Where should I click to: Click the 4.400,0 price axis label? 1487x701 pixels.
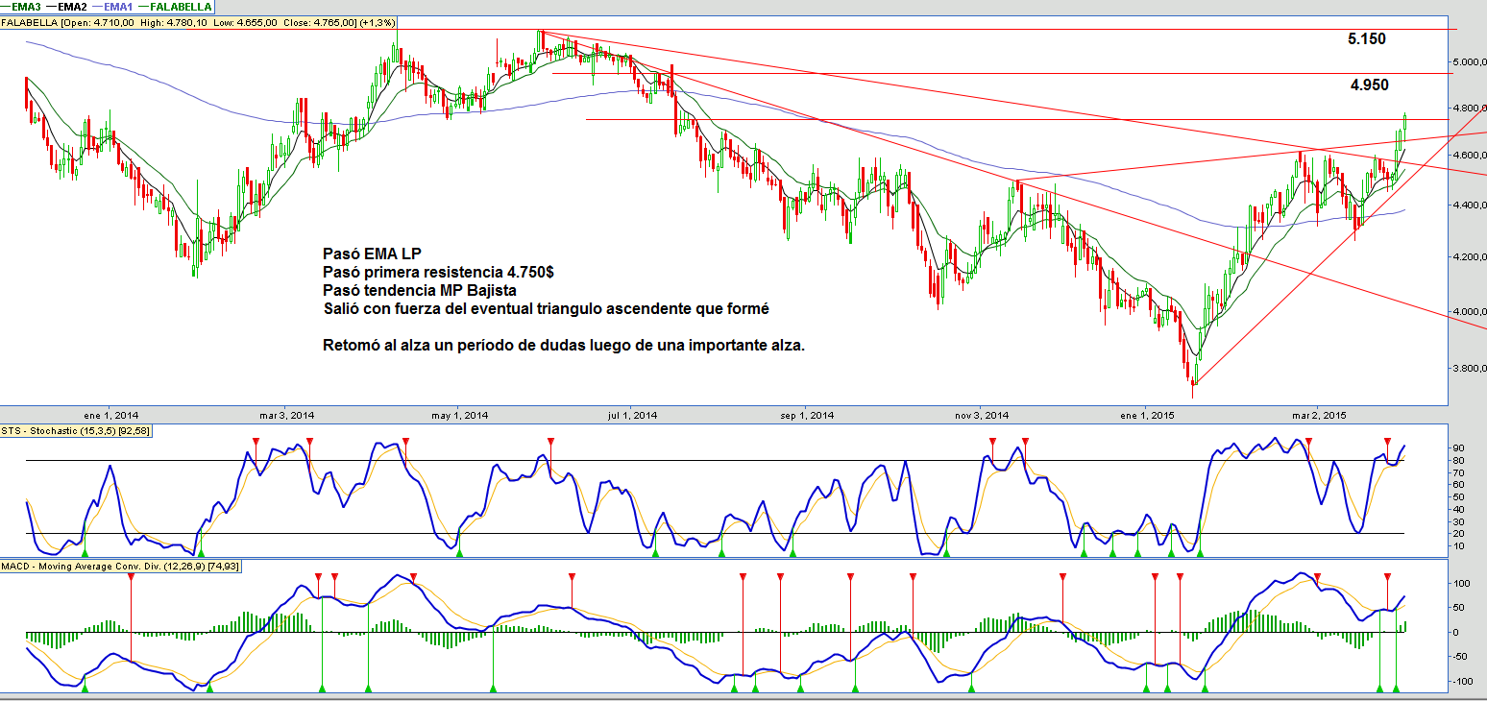1470,205
